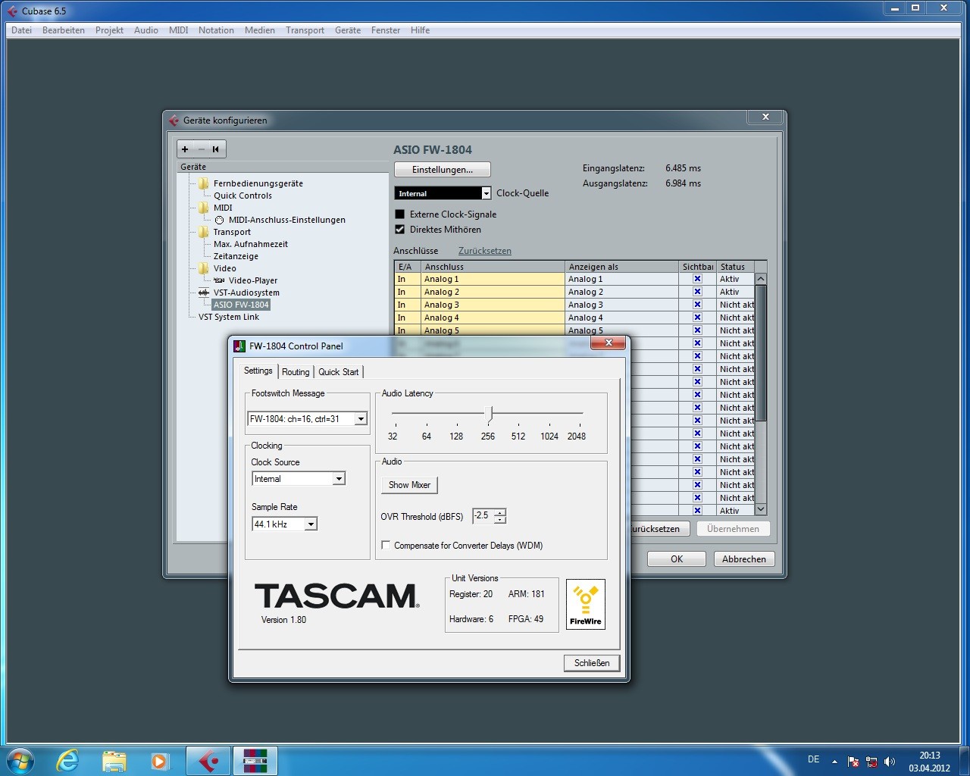Viewport: 970px width, 776px height.
Task: Open the Projekt menu
Action: (109, 30)
